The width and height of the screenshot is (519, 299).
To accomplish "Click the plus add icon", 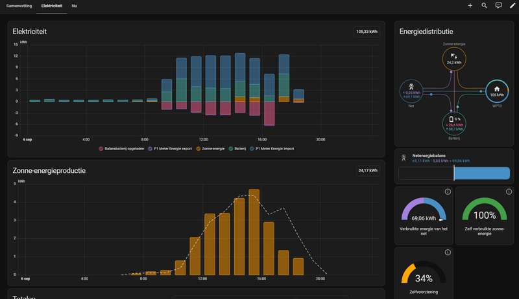I will 470,6.
